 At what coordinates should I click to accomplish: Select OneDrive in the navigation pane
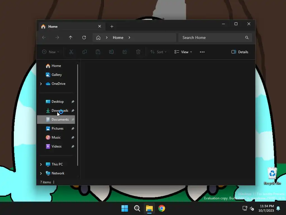click(56, 83)
